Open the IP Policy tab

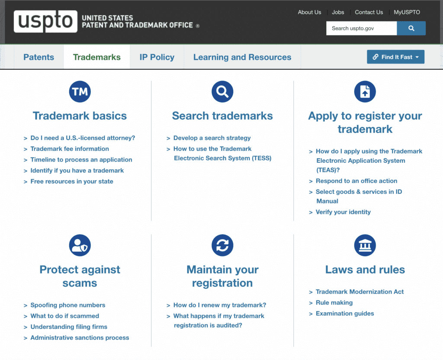(156, 56)
